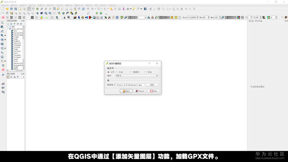Image resolution: width=288 pixels, height=162 pixels.
Task: Click the Dist 0.010000 input field
Action: click(x=191, y=17)
